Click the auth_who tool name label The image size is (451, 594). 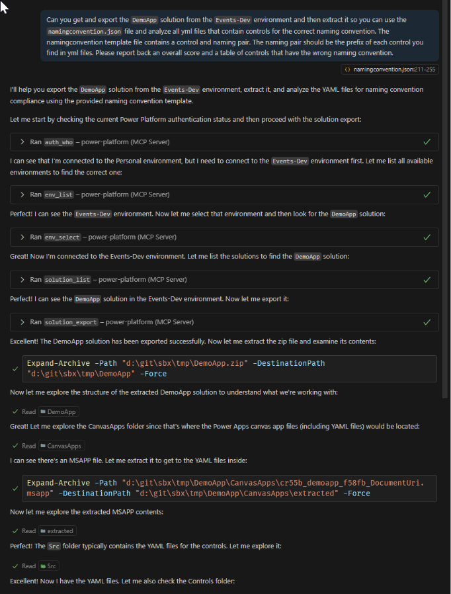(59, 142)
